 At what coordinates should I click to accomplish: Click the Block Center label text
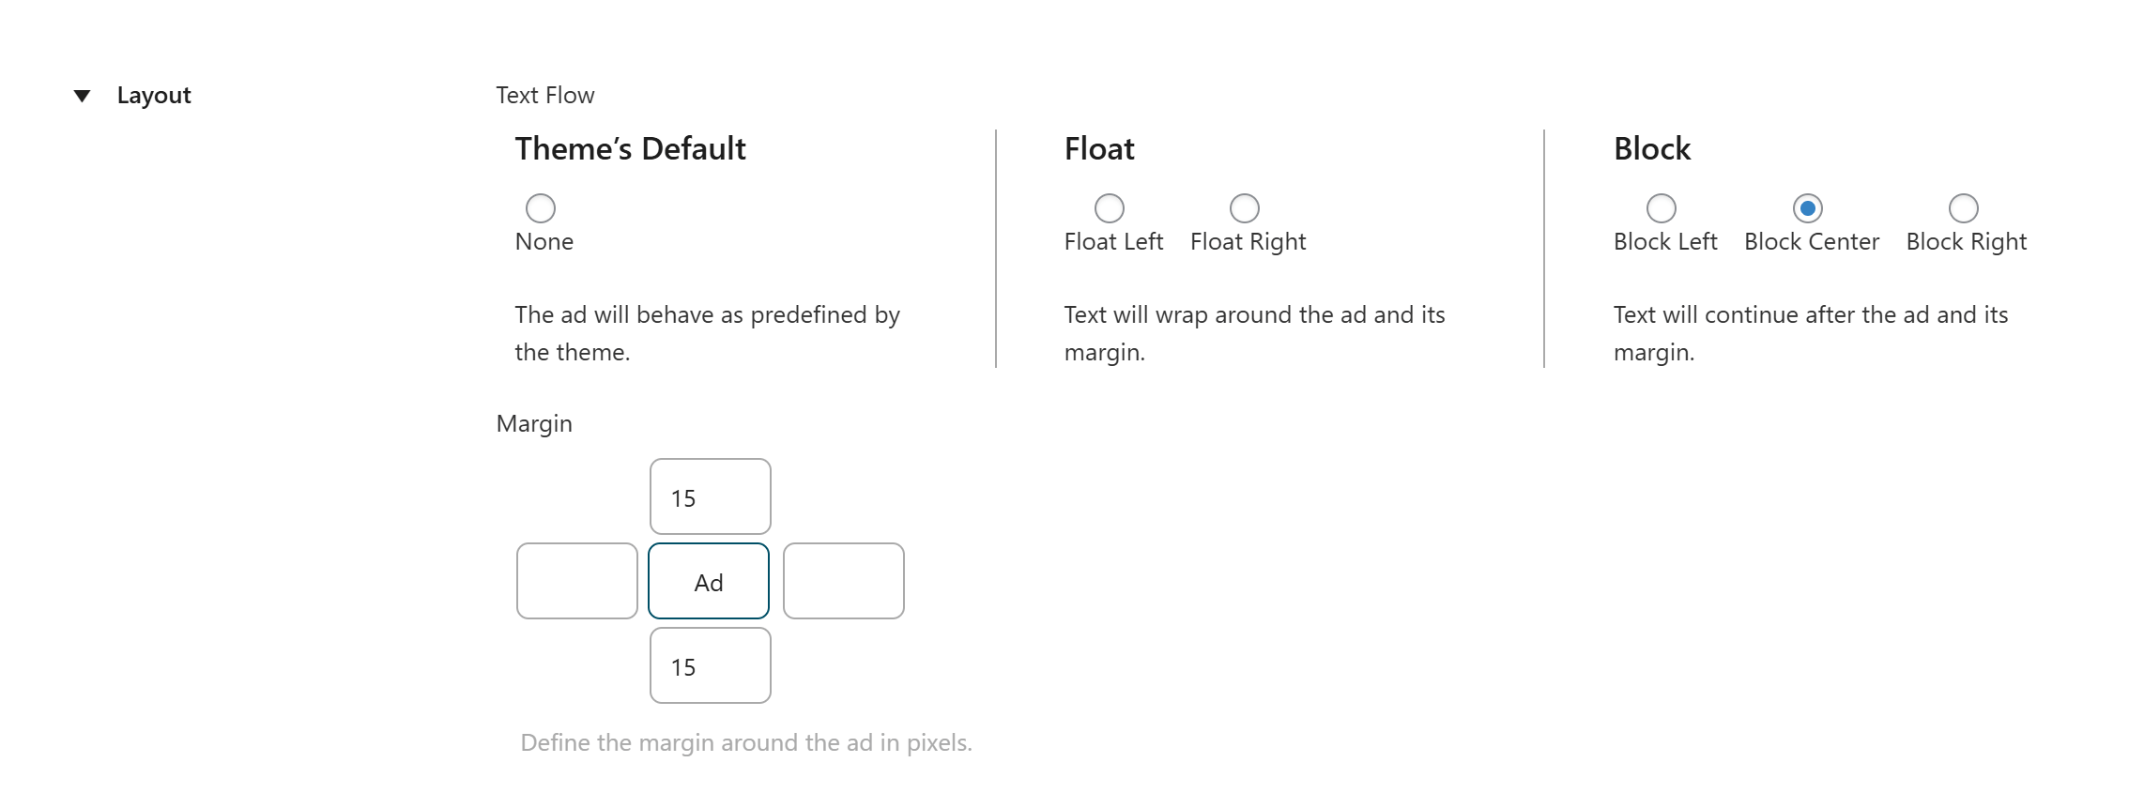coord(1811,241)
